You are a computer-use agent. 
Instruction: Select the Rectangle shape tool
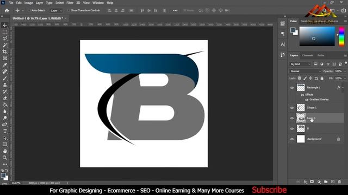(x=5, y=145)
